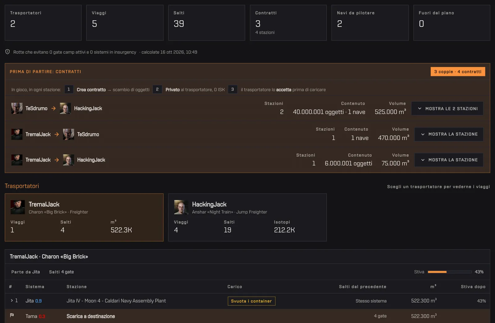Click the "Stazione" column header
Screen dimensions: 495x323
pos(76,287)
